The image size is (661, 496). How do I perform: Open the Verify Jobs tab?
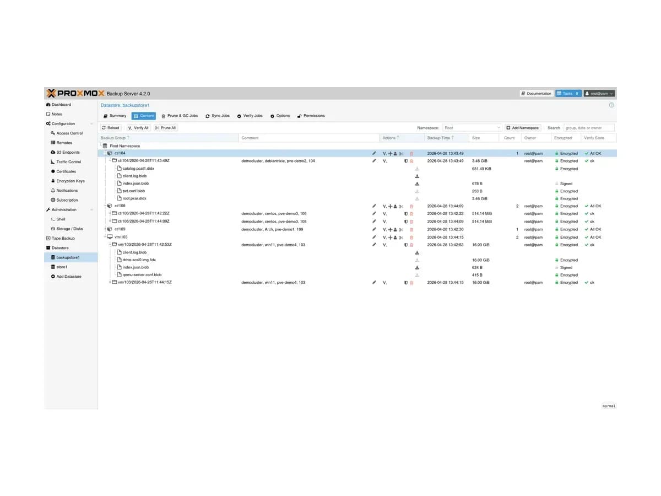click(x=250, y=116)
